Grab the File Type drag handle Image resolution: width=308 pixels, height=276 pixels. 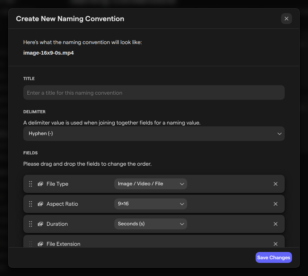point(31,184)
